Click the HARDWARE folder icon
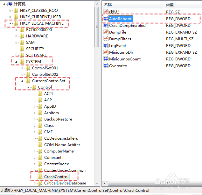202x195 pixels. pos(22,36)
